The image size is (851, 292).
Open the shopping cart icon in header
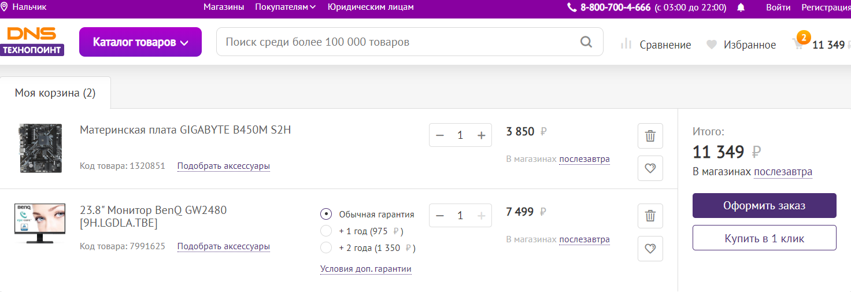798,45
